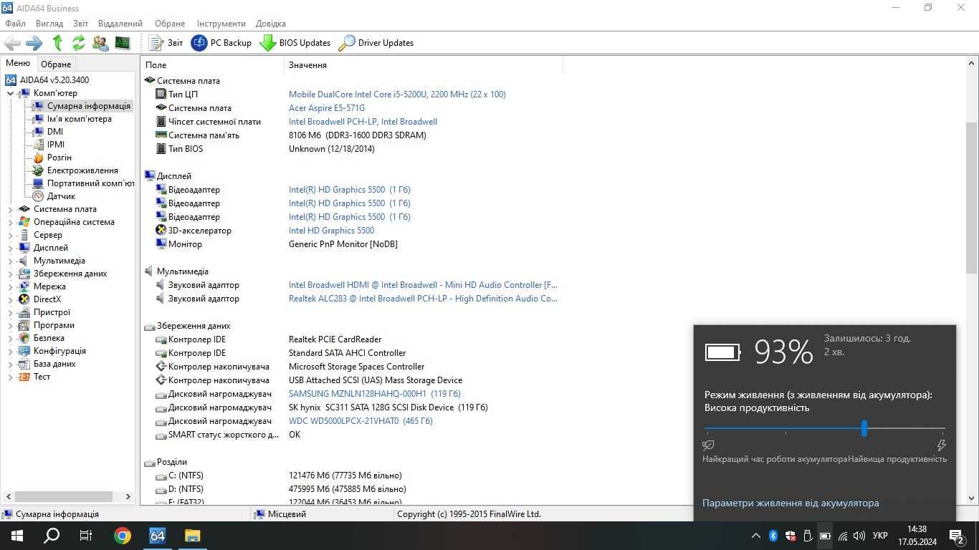Screen dimensions: 979x550
Task: Open the Acer Aspire E5-571G link
Action: (x=326, y=108)
